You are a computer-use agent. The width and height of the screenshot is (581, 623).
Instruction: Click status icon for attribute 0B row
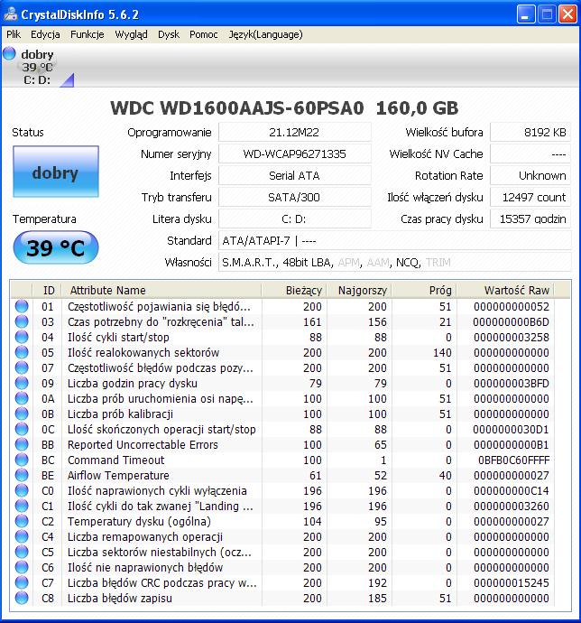click(22, 414)
